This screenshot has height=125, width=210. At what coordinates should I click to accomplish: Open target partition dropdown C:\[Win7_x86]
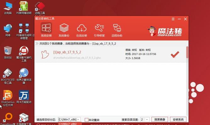click(69, 119)
